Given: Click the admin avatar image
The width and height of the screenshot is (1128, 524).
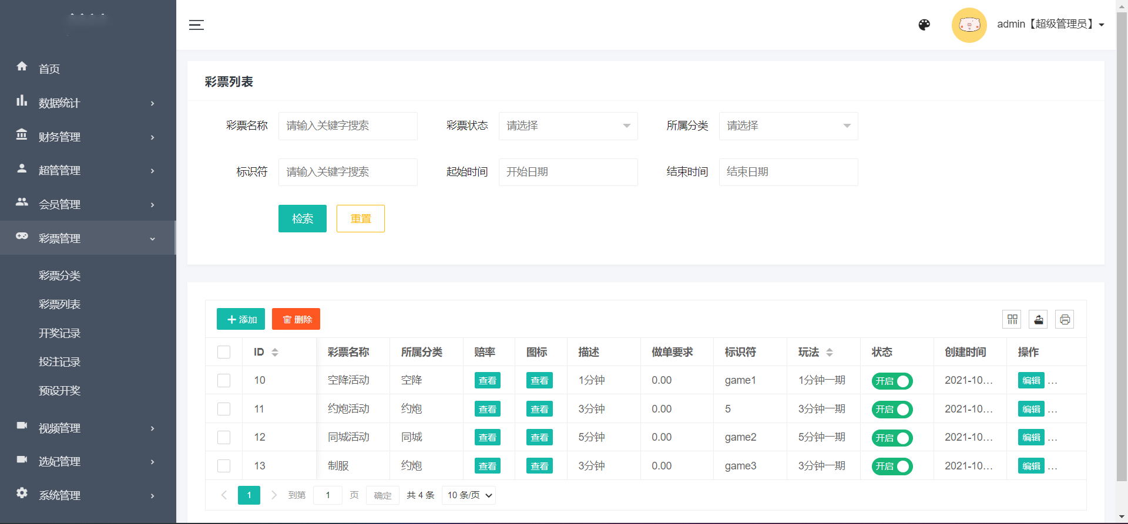Looking at the screenshot, I should click(x=969, y=25).
